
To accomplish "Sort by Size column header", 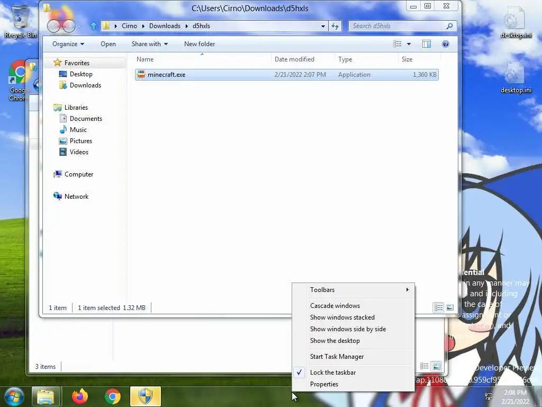I will coord(419,59).
